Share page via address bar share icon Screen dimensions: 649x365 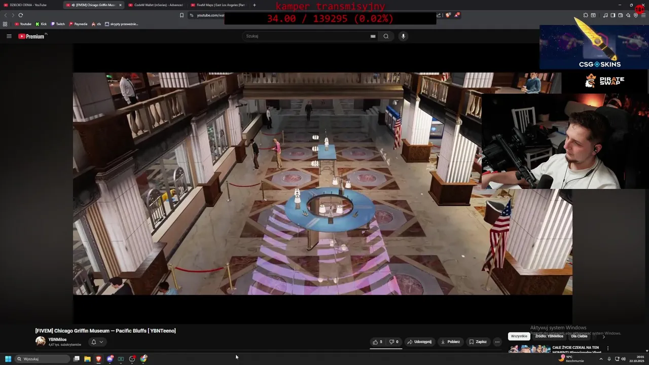pos(439,15)
